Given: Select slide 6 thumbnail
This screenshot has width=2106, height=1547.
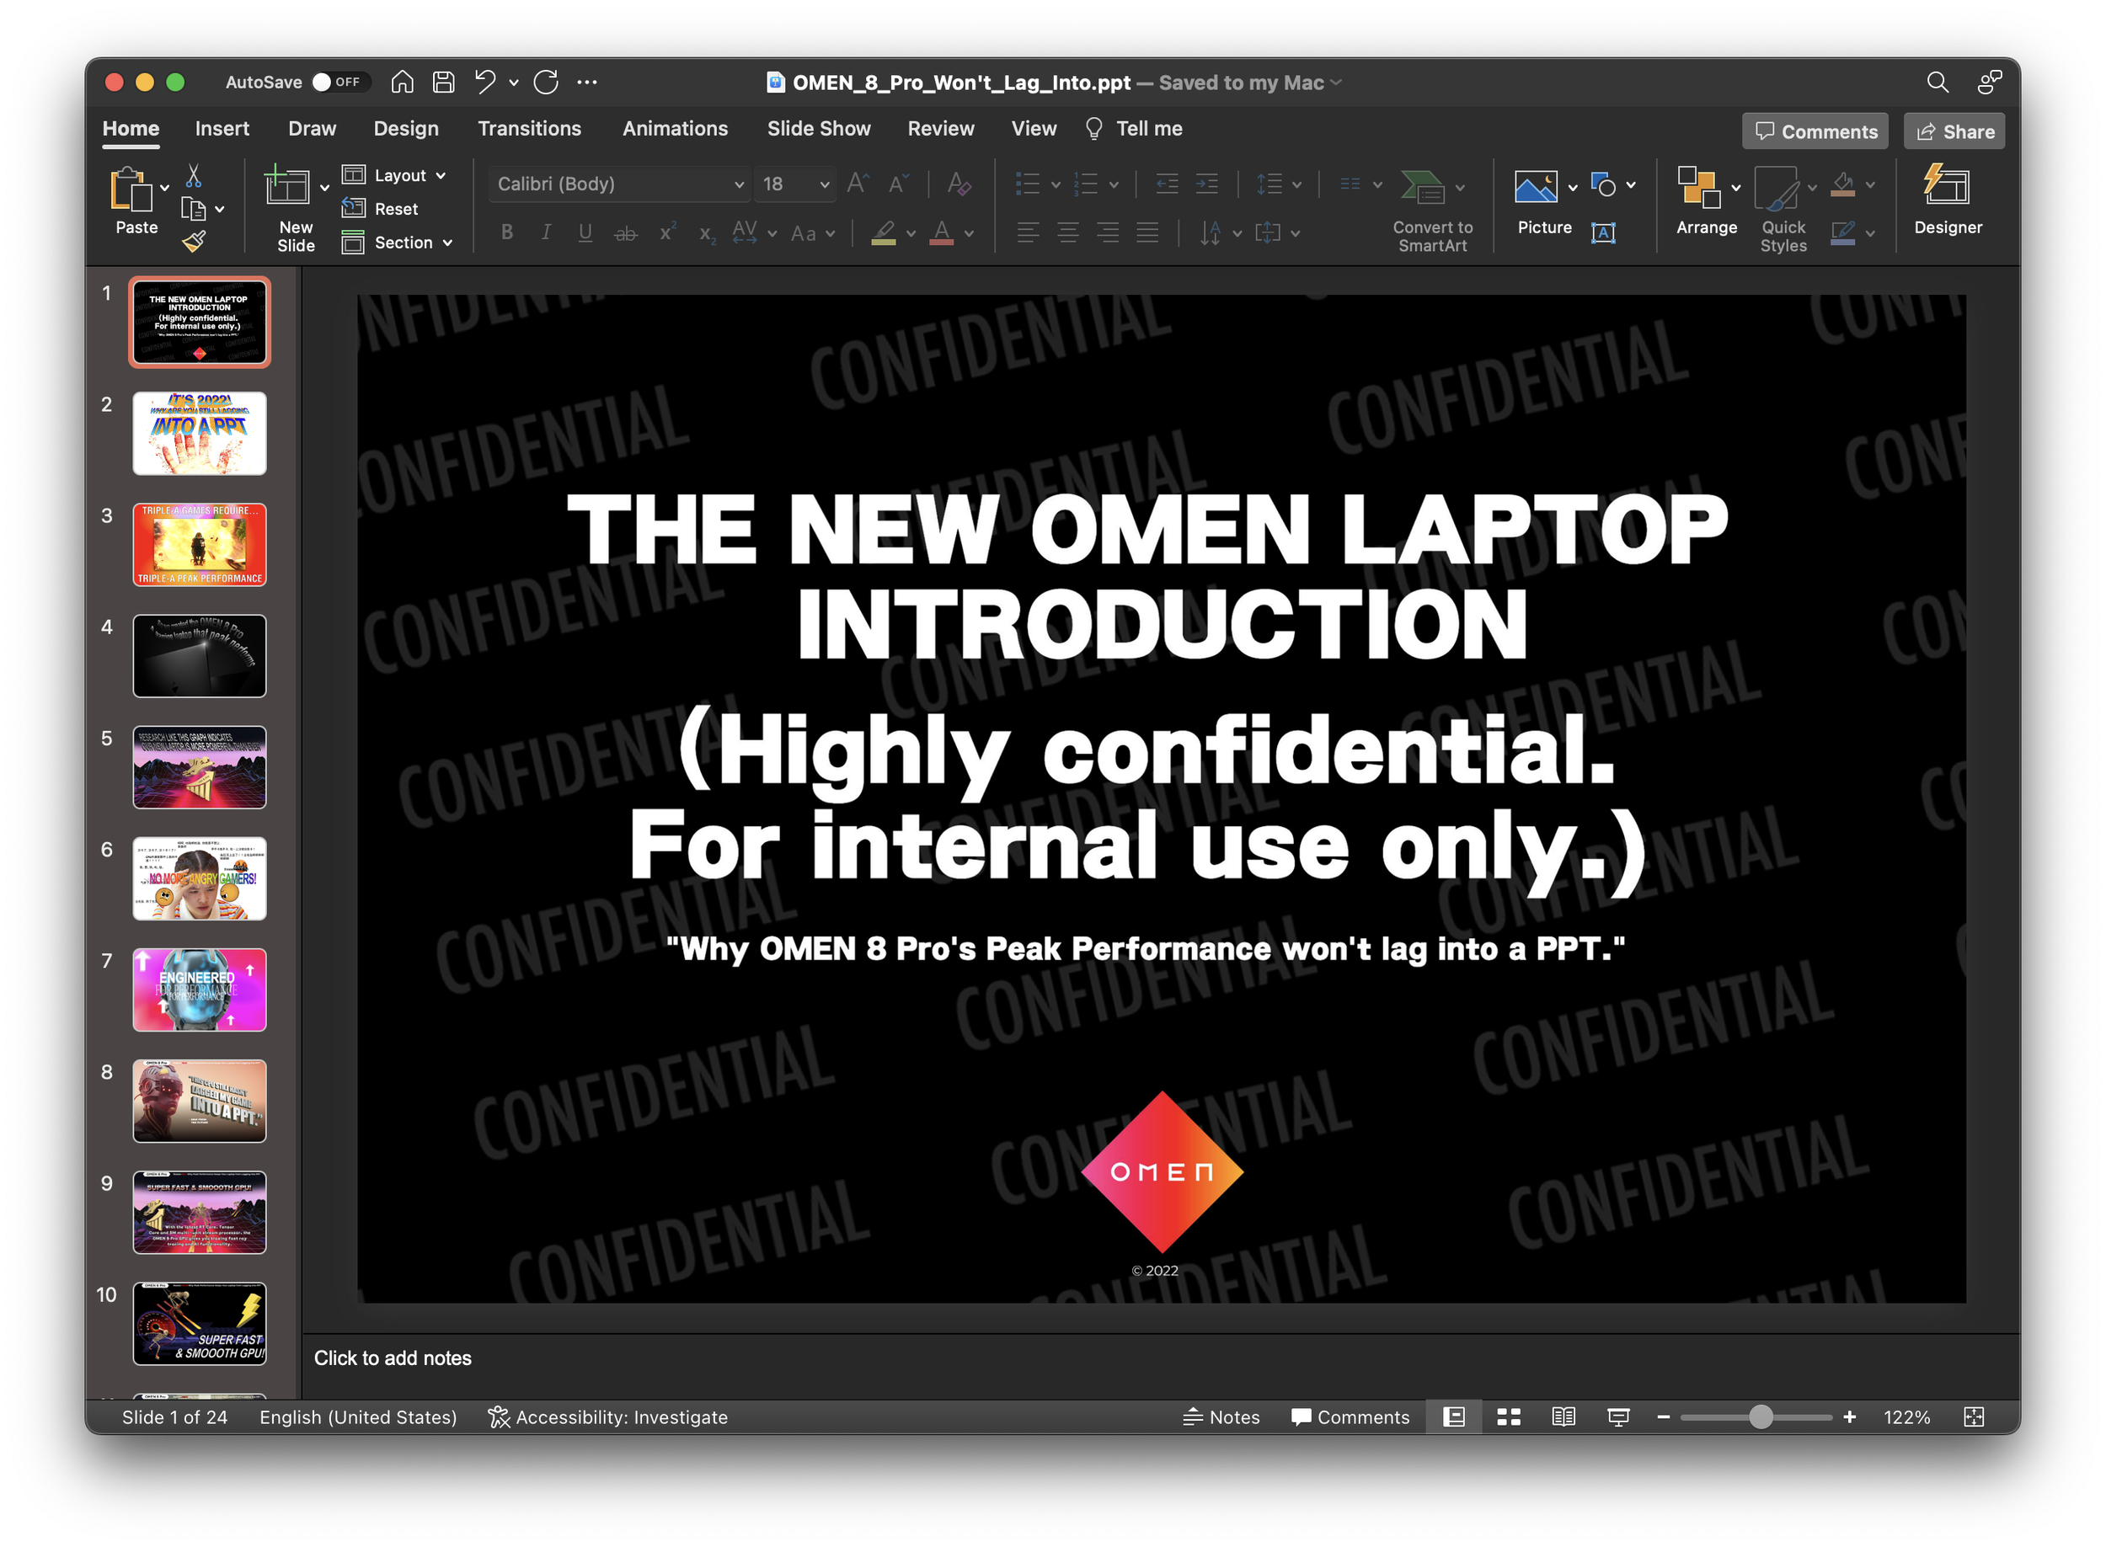Looking at the screenshot, I should click(200, 878).
